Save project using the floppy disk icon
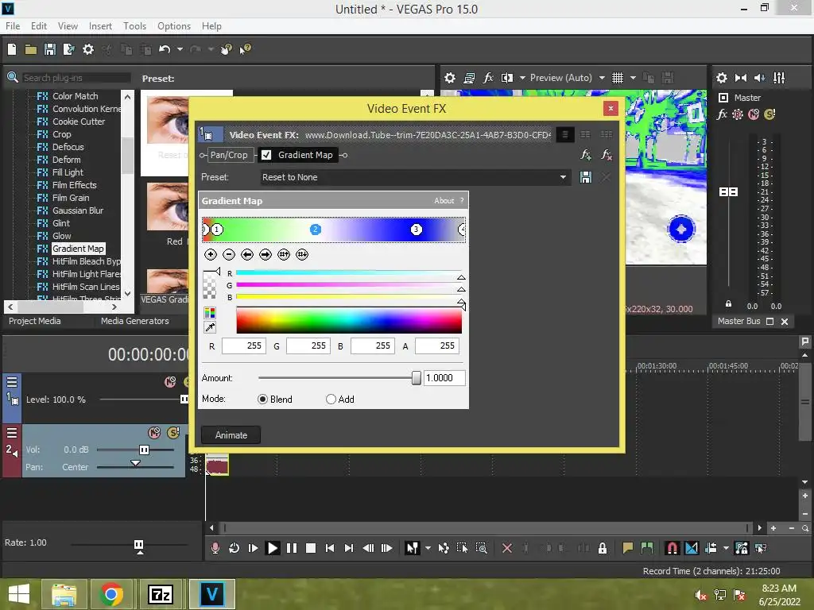Screen dimensions: 814x610 click(50, 49)
